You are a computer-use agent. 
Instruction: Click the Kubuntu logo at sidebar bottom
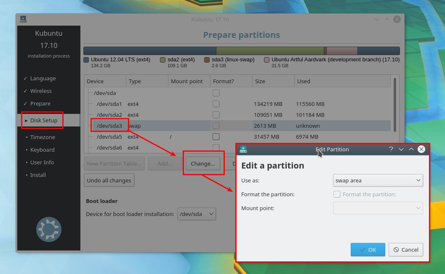(48, 229)
